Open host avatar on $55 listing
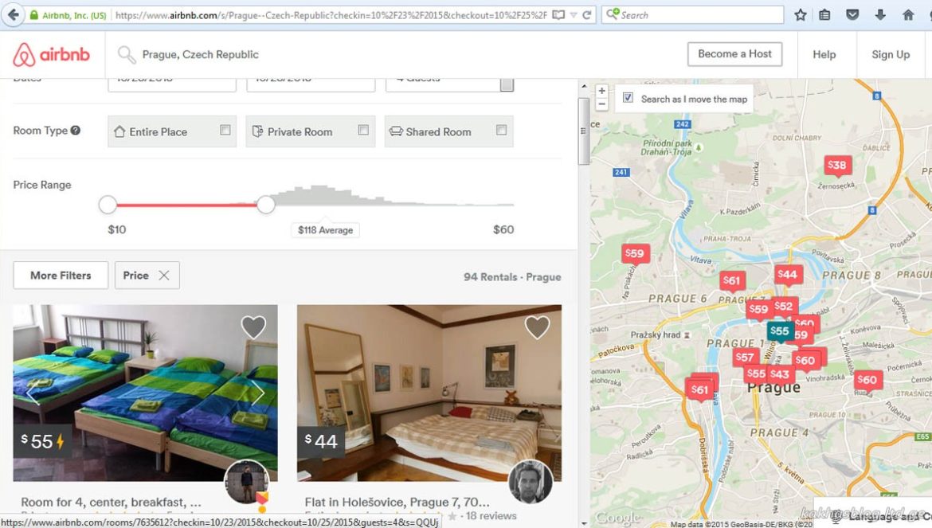932x528 pixels. coord(247,482)
